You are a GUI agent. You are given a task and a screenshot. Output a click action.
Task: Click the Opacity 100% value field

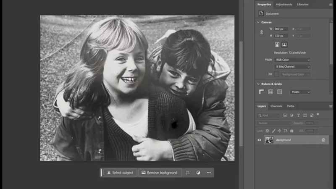[x=310, y=123]
